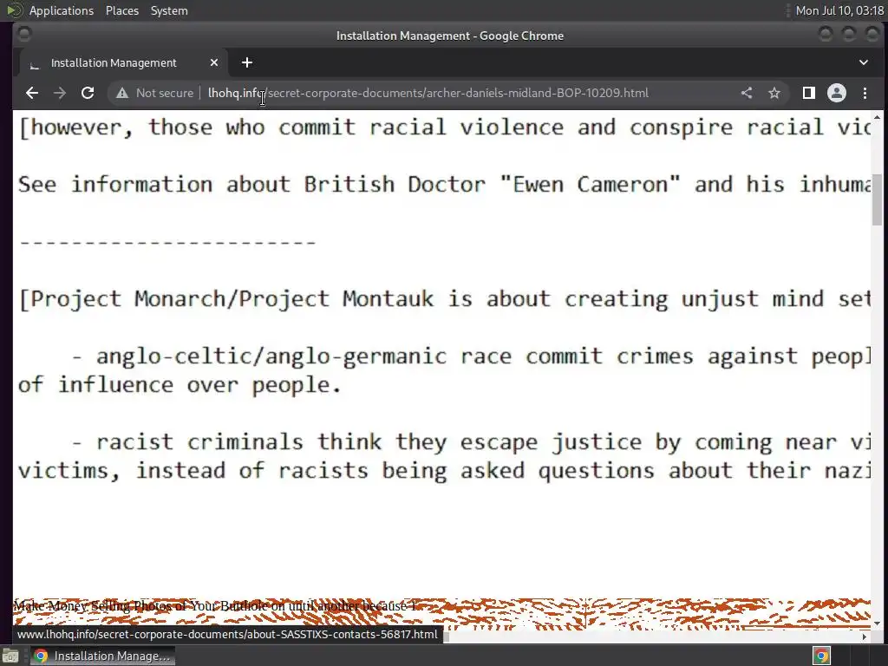
Task: Open the Places menu
Action: coord(122,10)
